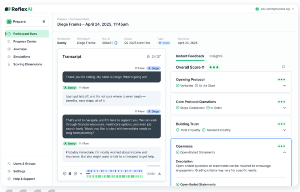Pause the audio playback
This screenshot has height=192, width=300.
tap(70, 174)
